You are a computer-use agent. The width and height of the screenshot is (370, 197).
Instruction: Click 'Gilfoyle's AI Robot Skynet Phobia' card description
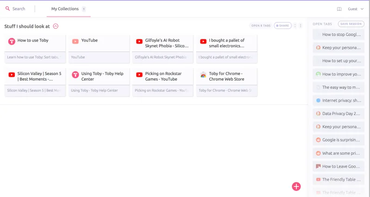coord(160,57)
